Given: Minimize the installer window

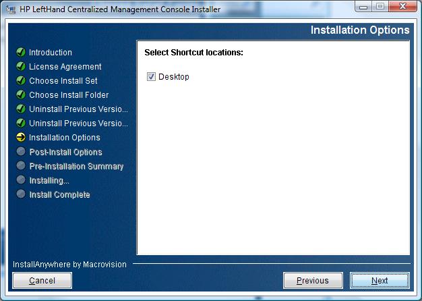Looking at the screenshot, I should 363,7.
